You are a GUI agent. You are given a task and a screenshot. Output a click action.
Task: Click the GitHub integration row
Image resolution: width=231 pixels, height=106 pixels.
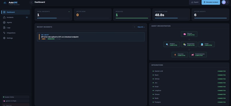[189, 79]
